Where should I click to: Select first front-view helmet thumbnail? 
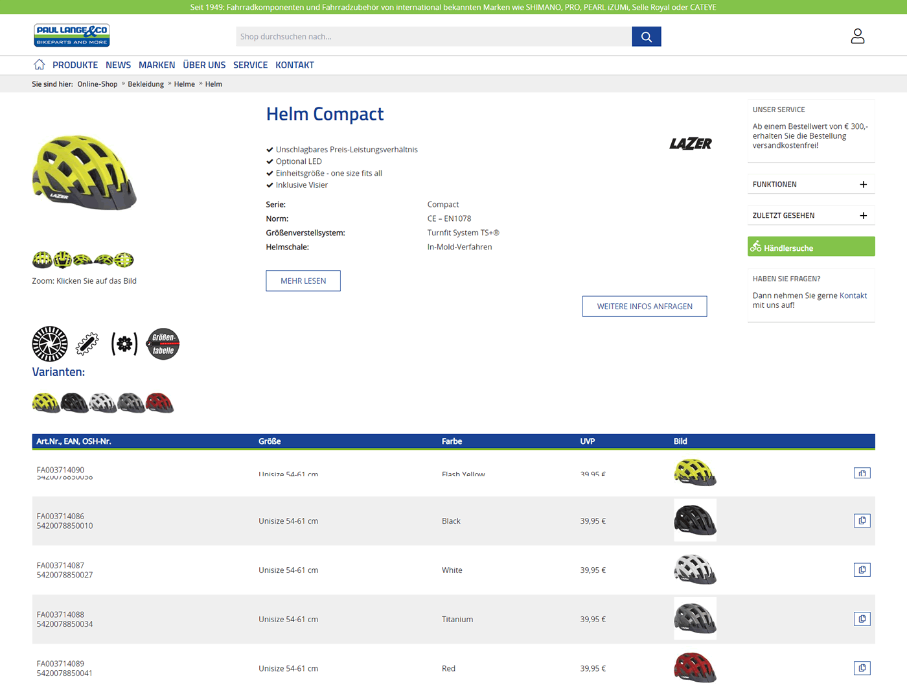coord(42,260)
